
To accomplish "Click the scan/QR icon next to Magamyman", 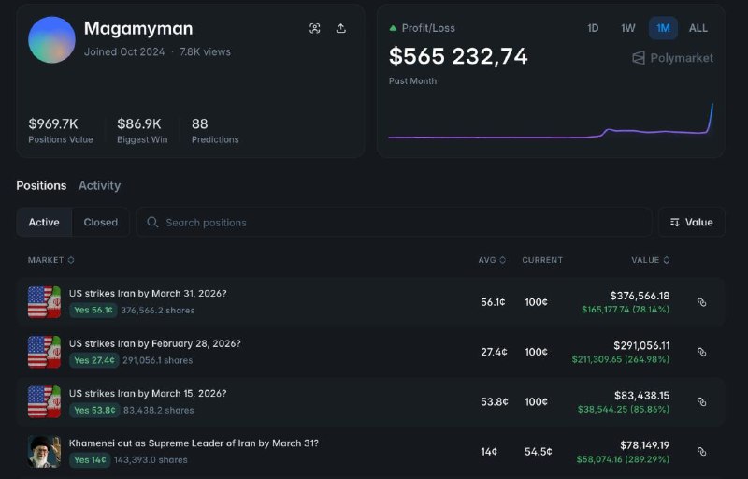I will coord(315,29).
